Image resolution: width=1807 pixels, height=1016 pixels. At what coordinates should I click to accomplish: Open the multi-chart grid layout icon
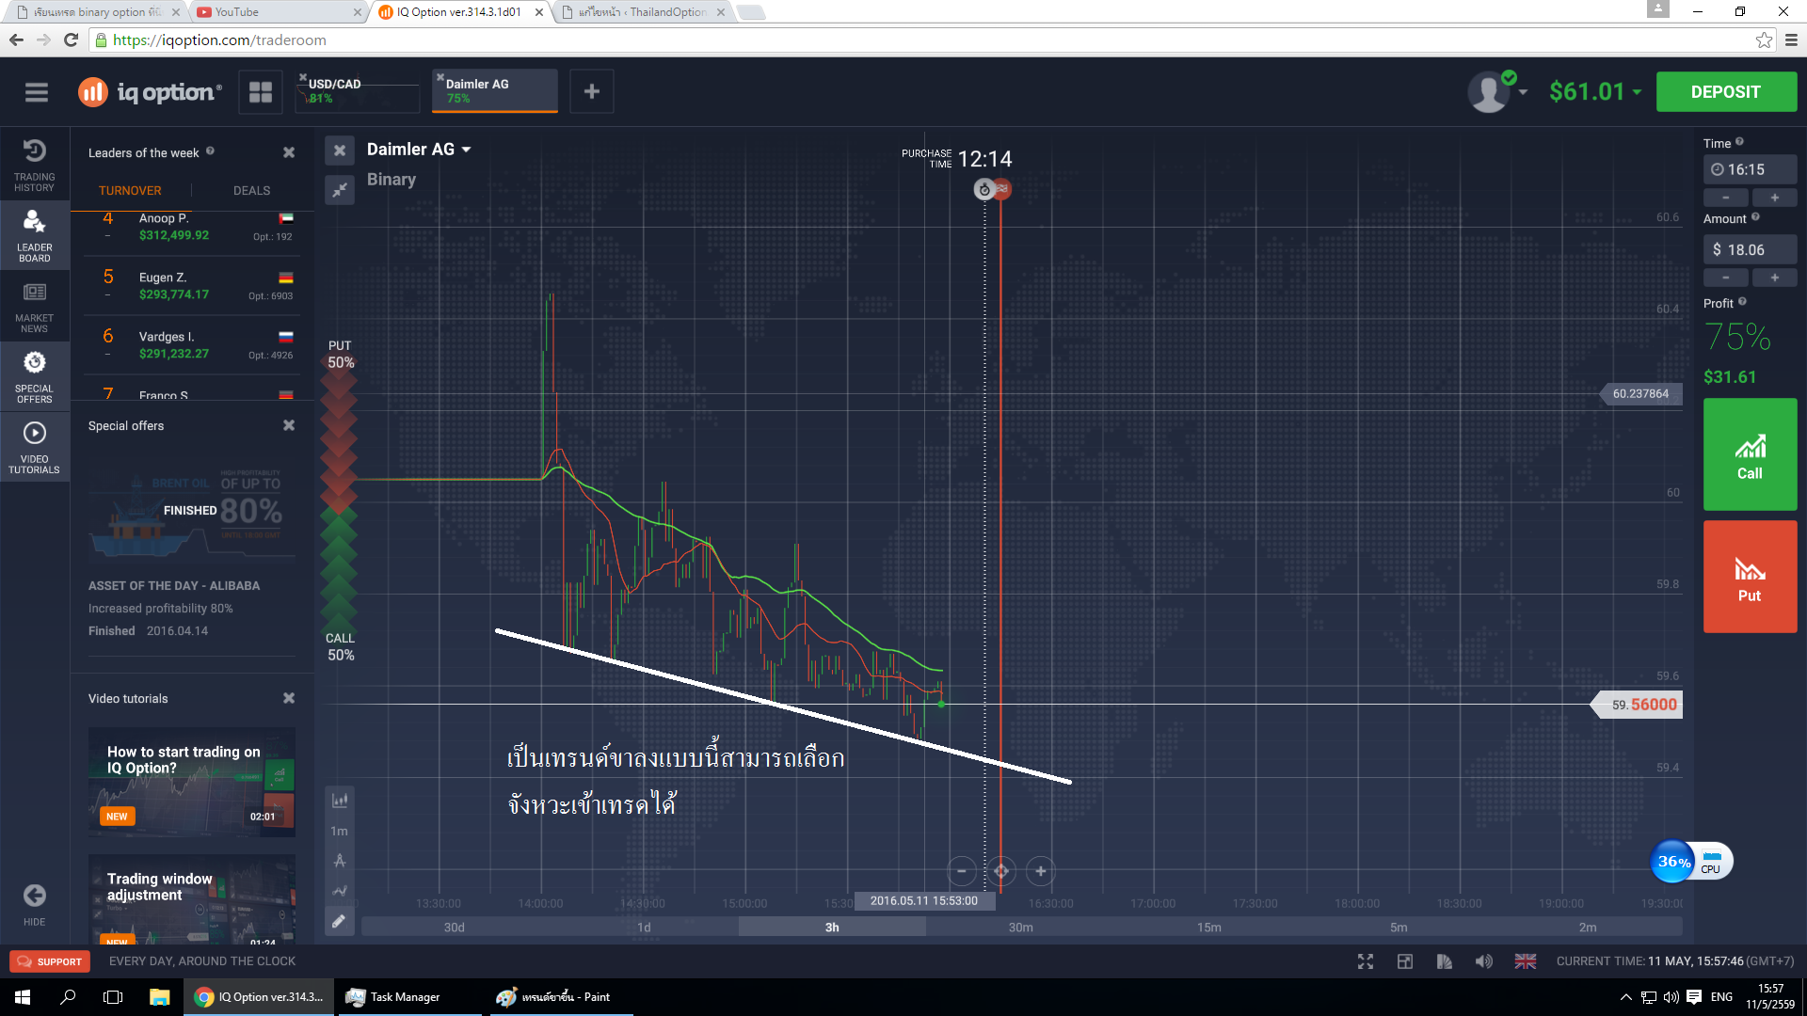coord(261,92)
